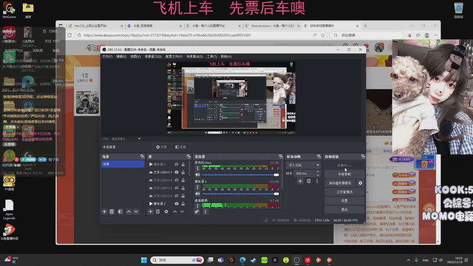Open options menu for 媒体源 2 mixer channel
Image resolution: width=473 pixels, height=266 pixels.
pyautogui.click(x=197, y=187)
